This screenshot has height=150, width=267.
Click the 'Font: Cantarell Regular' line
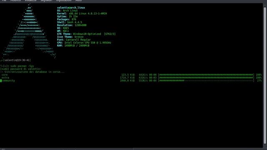pos(74,40)
